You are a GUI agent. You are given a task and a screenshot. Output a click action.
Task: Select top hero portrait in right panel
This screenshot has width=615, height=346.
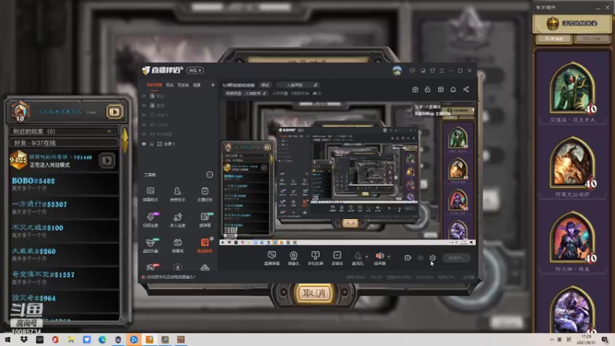point(572,88)
